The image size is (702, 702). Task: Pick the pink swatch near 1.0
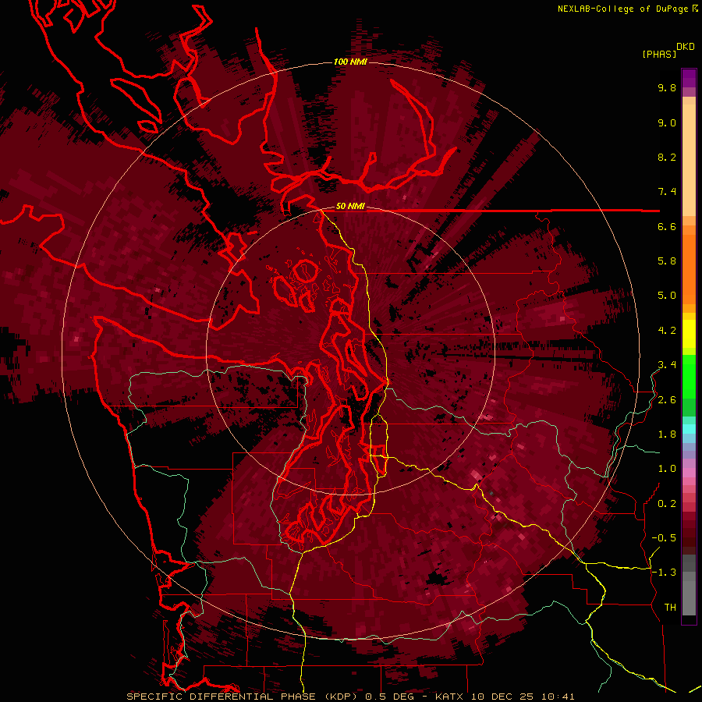pyautogui.click(x=689, y=473)
